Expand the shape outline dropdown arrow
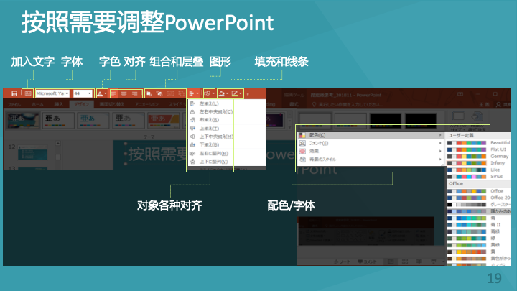The height and width of the screenshot is (291, 517). click(x=241, y=93)
